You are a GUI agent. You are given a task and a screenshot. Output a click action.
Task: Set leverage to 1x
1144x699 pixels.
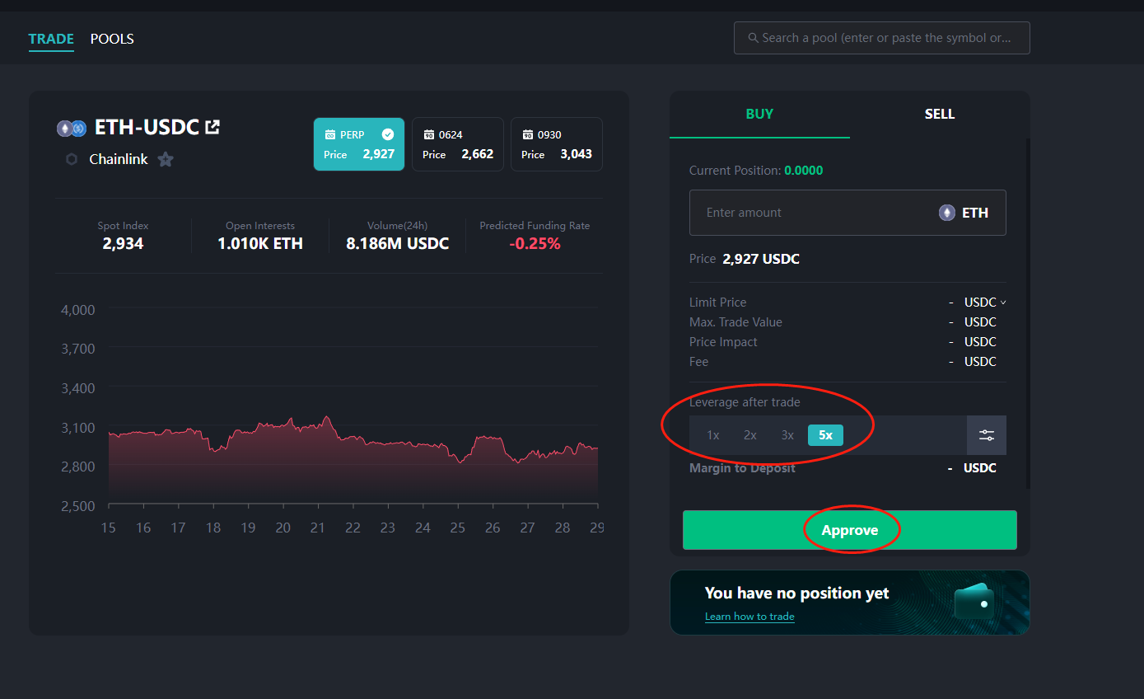tap(713, 435)
